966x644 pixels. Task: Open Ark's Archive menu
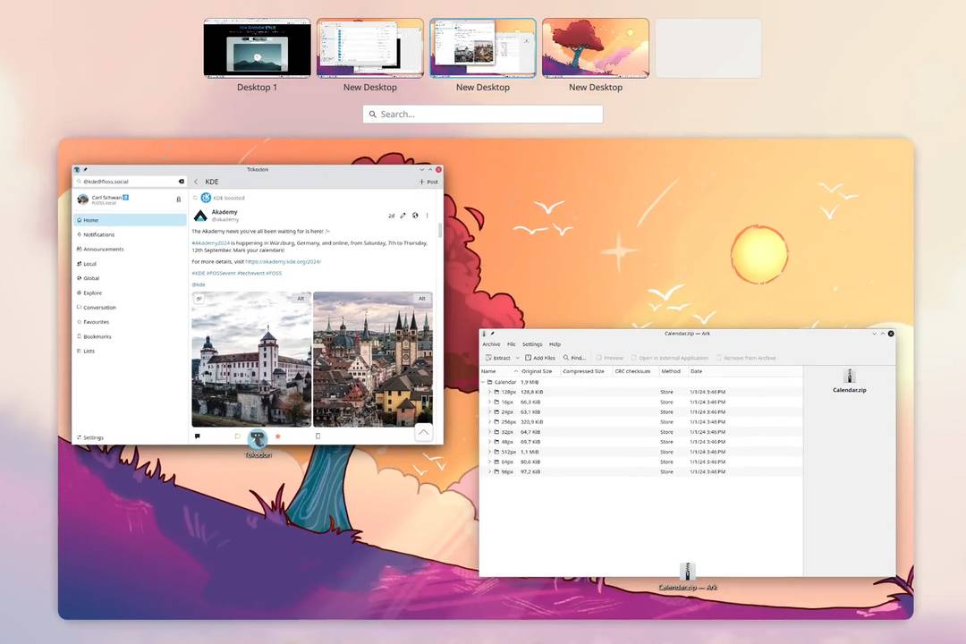(492, 344)
